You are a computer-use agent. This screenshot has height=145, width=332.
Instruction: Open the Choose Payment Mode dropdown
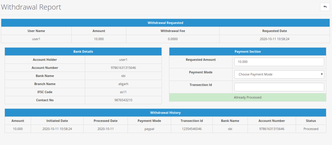[279, 74]
